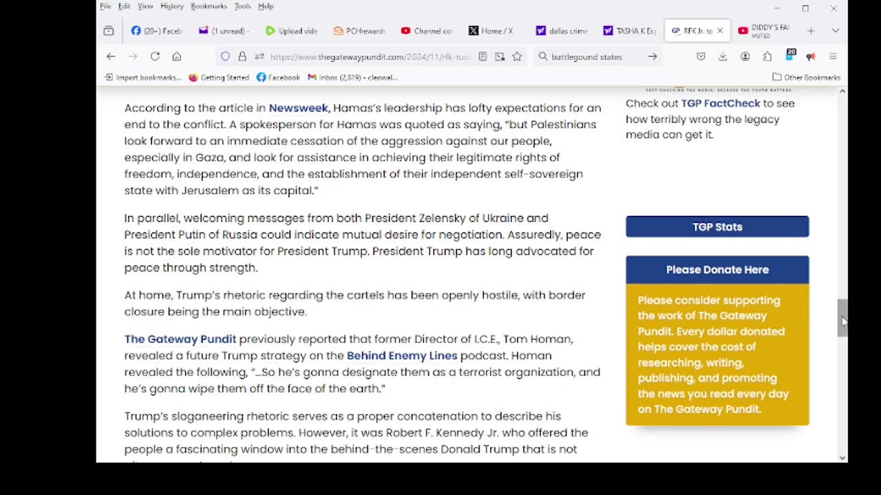The width and height of the screenshot is (881, 495).
Task: Follow the Newsweek link in article
Action: tap(298, 108)
